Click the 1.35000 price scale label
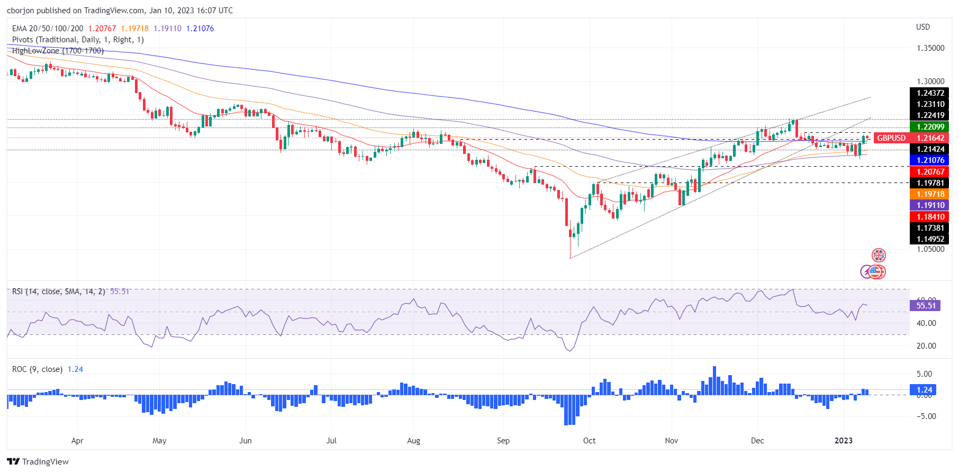The height and width of the screenshot is (473, 959). coord(930,48)
